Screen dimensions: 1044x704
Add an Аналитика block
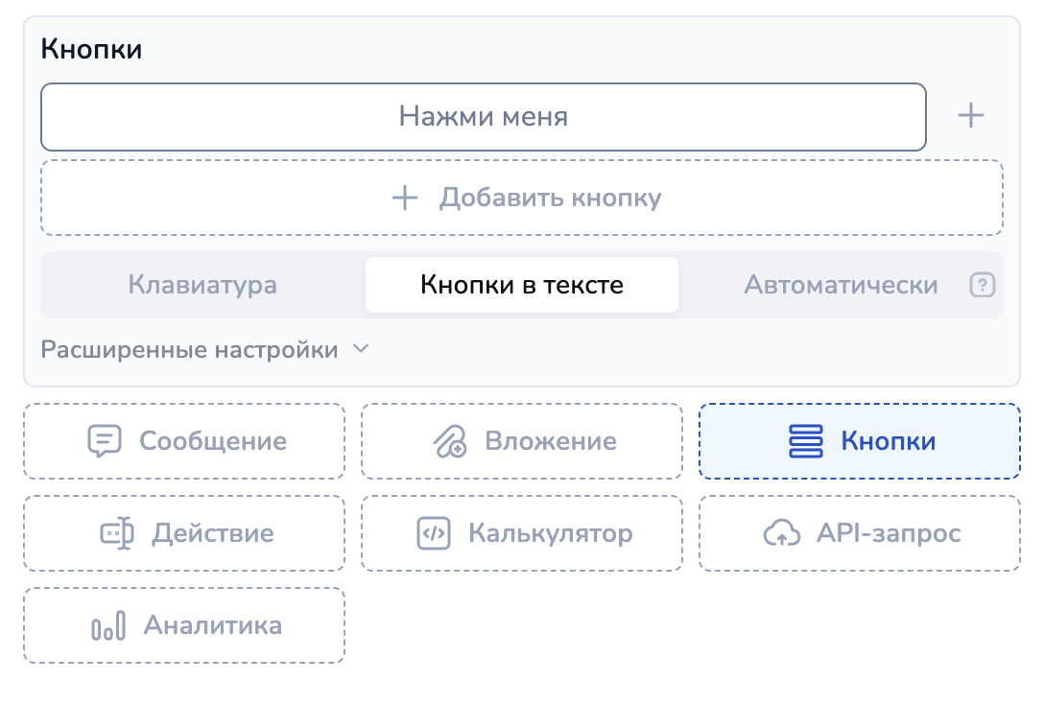[x=184, y=626]
